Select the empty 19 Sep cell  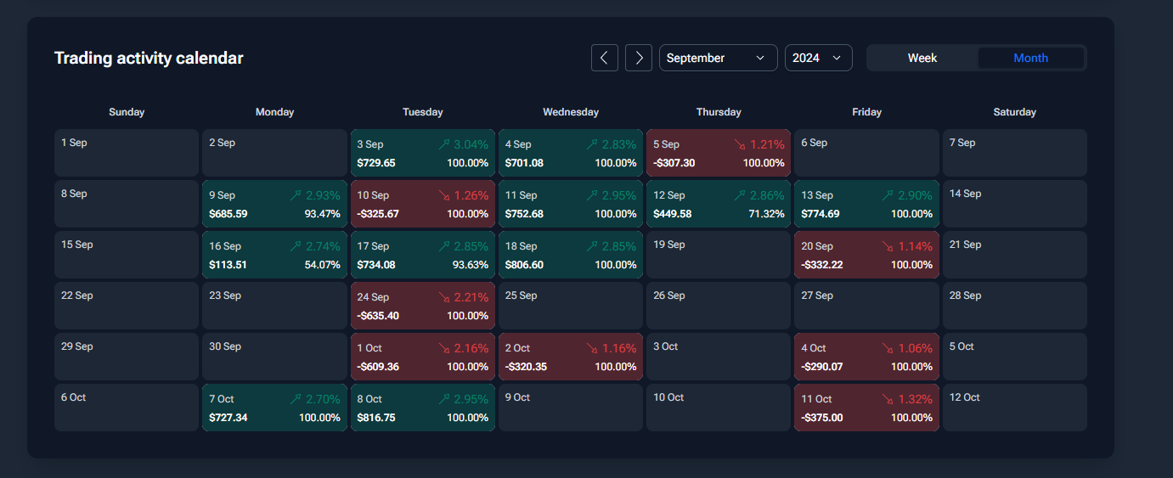pos(719,255)
